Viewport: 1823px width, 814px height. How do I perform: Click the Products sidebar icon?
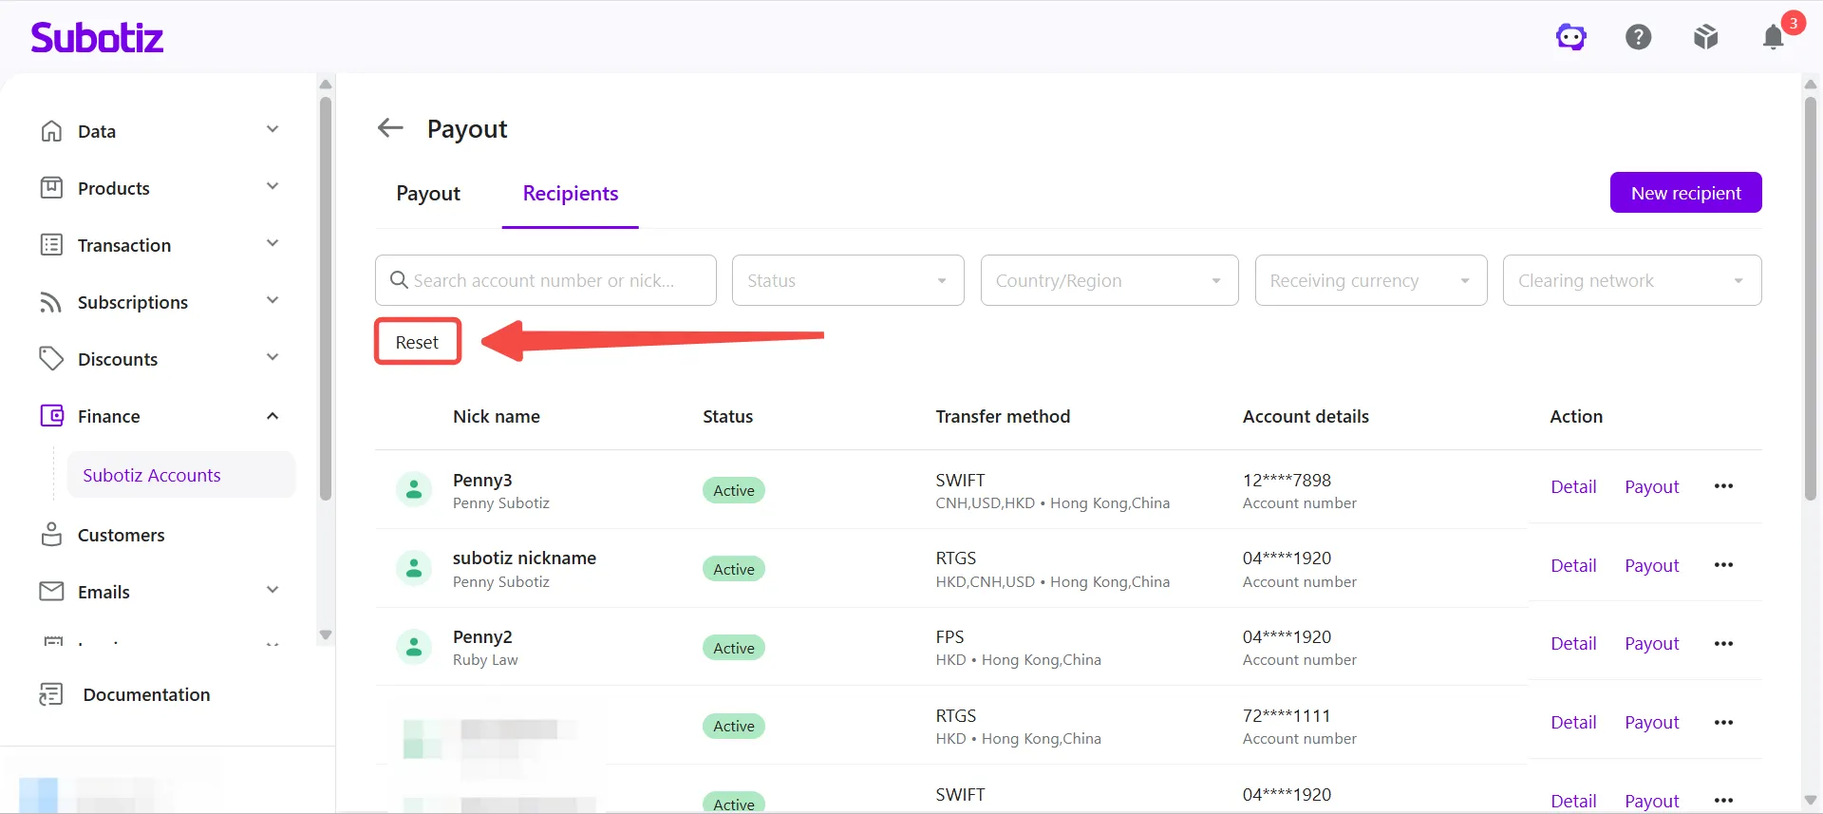point(51,188)
